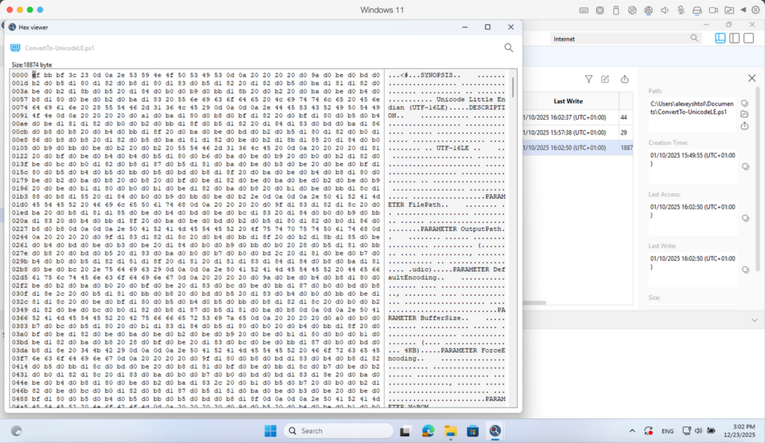Switch to bottom-panel layout view
This screenshot has width=765, height=443.
[x=720, y=38]
